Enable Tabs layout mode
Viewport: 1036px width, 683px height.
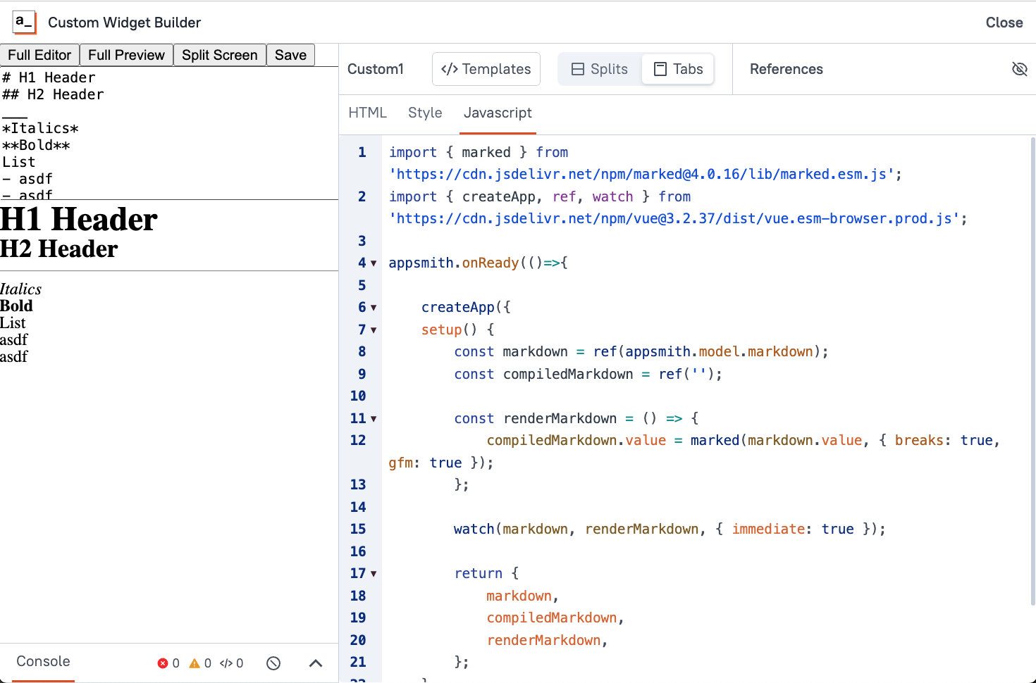(x=677, y=68)
